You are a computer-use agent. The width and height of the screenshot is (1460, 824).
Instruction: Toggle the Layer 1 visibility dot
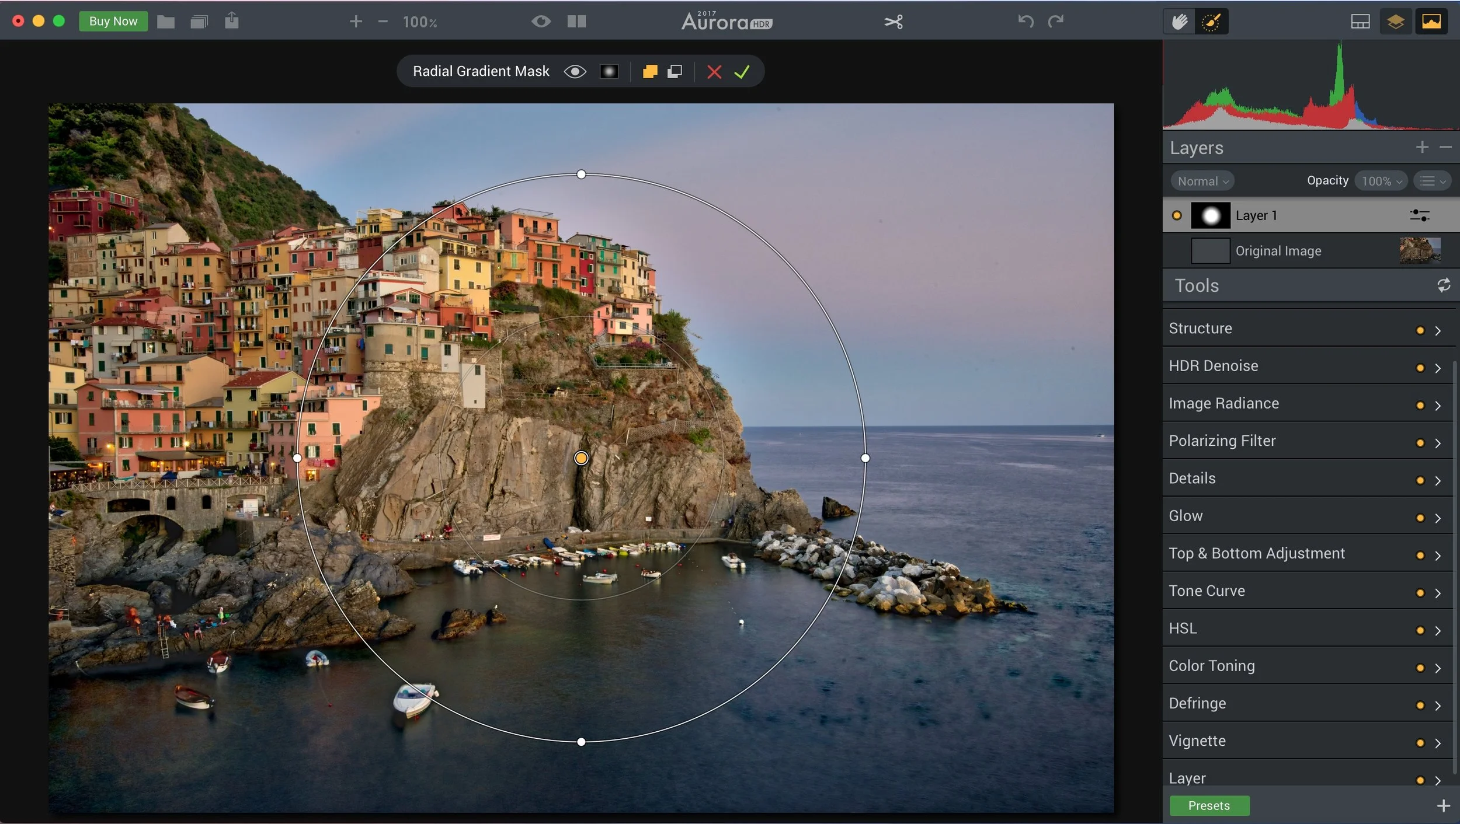[1177, 215]
